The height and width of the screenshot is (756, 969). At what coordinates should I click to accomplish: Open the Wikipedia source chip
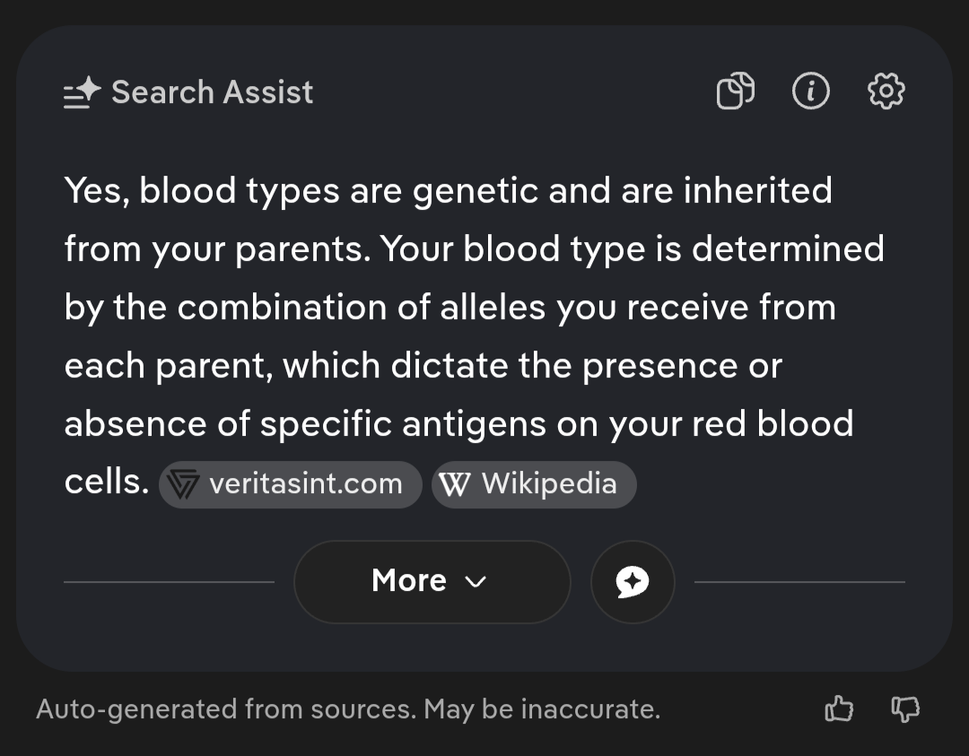tap(549, 485)
